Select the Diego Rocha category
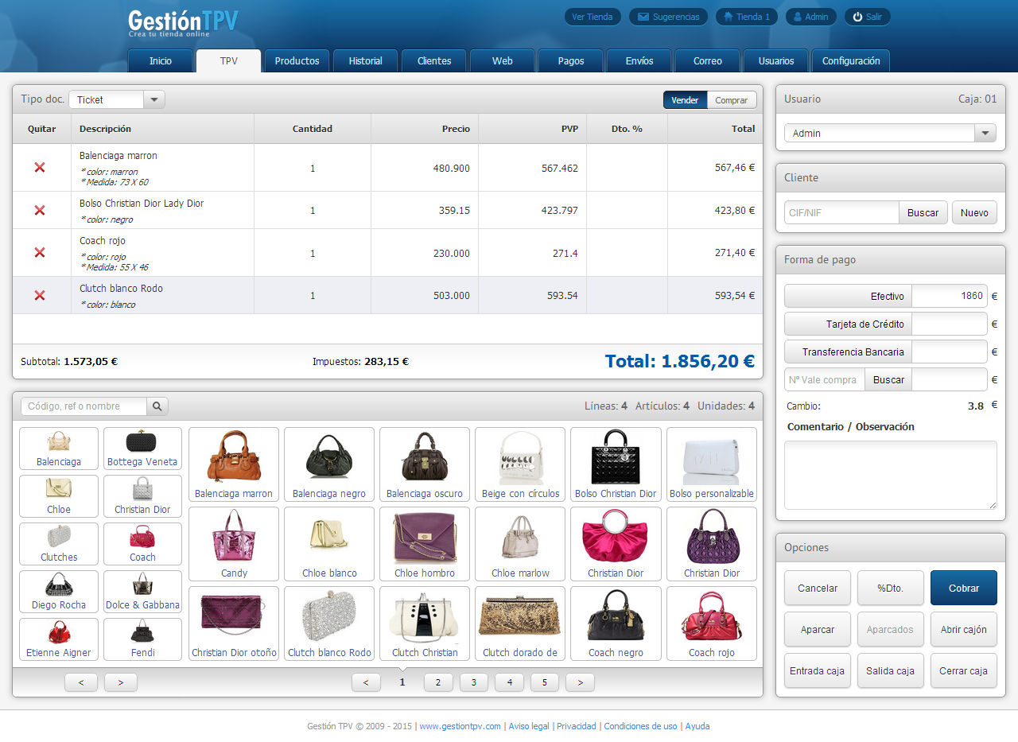 tap(59, 592)
